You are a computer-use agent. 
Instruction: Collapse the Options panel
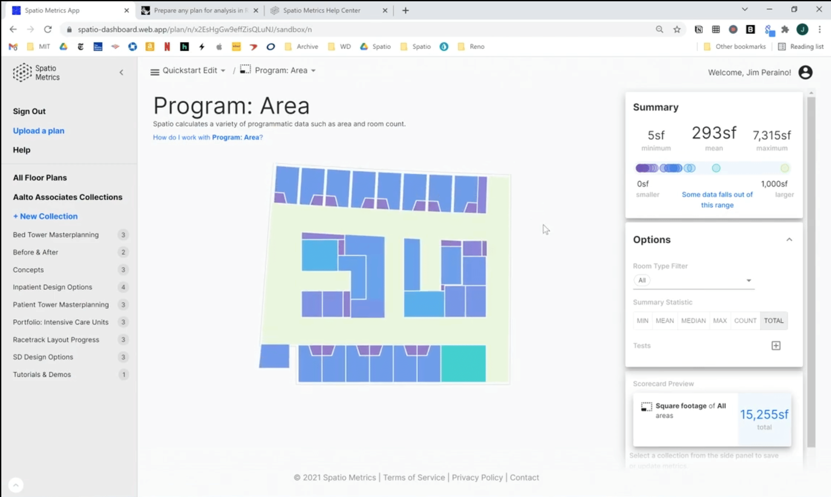click(789, 240)
